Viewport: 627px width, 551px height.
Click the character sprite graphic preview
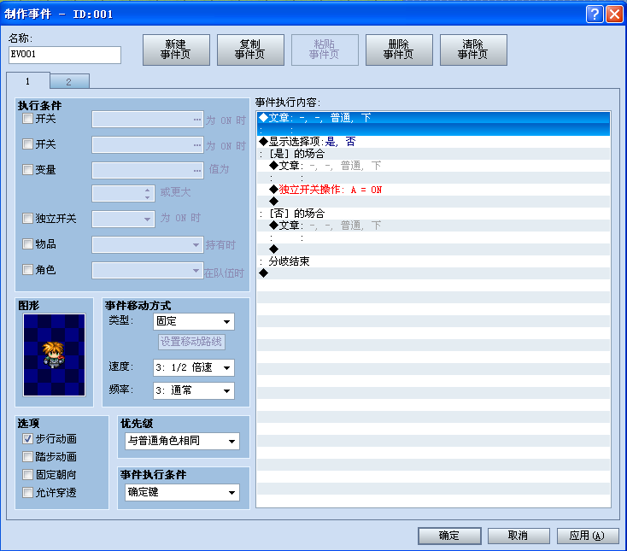(54, 355)
